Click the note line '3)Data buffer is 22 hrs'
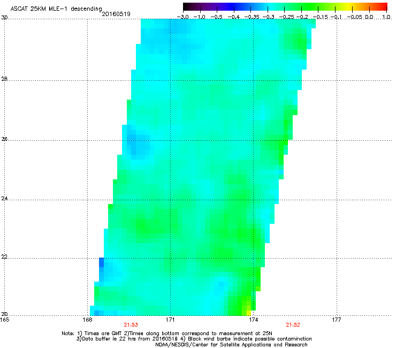Image resolution: width=396 pixels, height=348 pixels. coord(194,339)
